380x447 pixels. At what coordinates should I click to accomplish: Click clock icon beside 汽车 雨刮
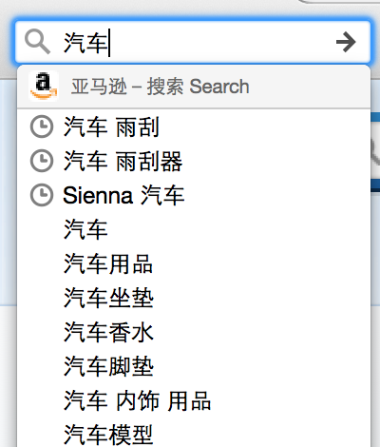click(x=42, y=126)
